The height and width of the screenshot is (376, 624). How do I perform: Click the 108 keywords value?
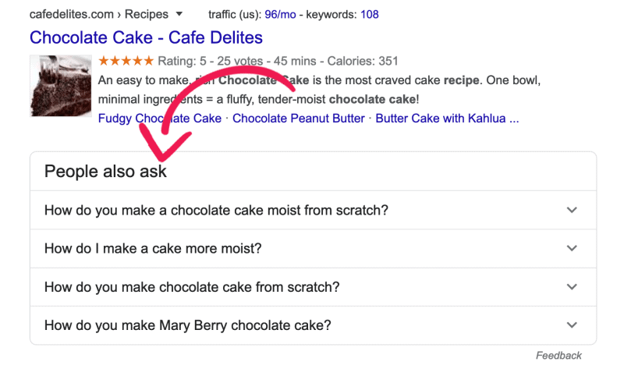370,14
